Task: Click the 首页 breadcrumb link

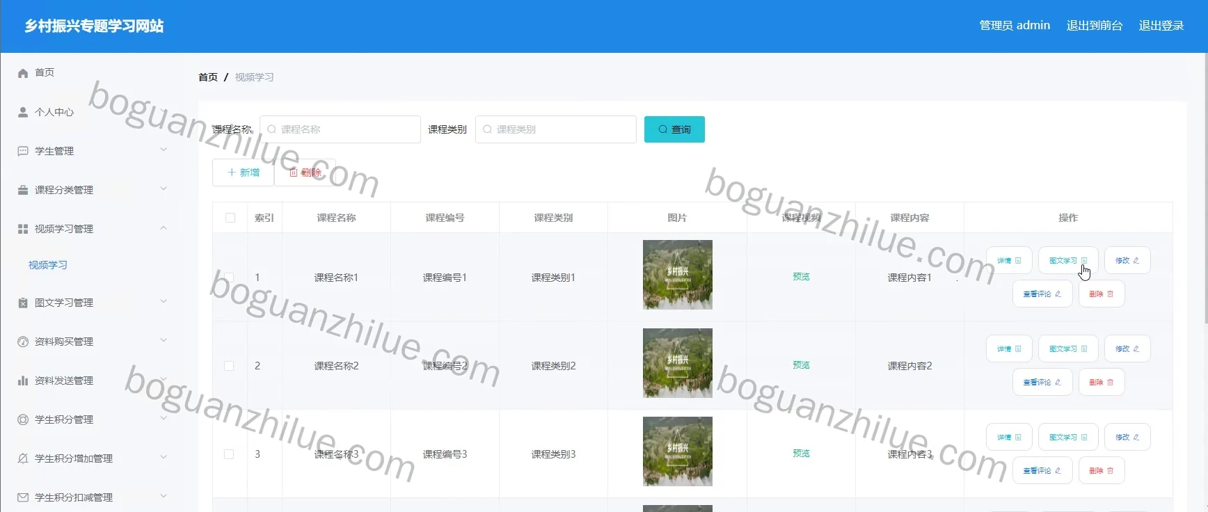Action: pos(208,77)
